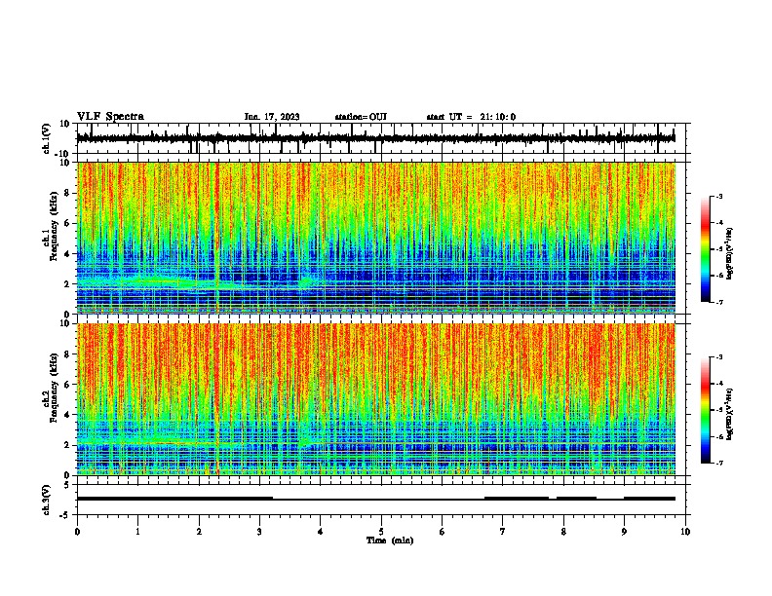
Task: Click the "8" tick on ch.1 frequency axis
Action: 67,193
